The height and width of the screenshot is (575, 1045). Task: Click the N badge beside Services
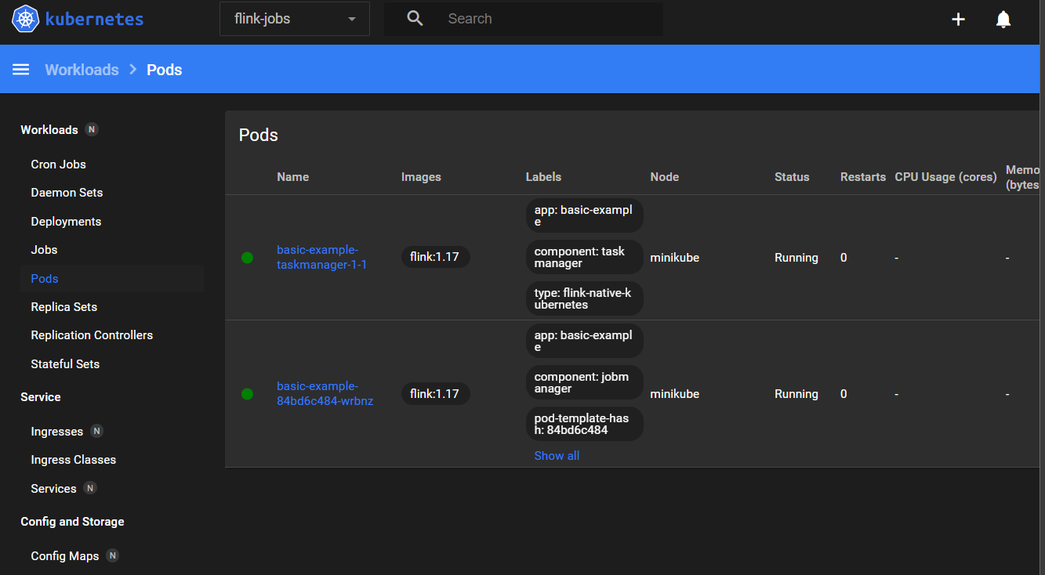[x=90, y=488]
